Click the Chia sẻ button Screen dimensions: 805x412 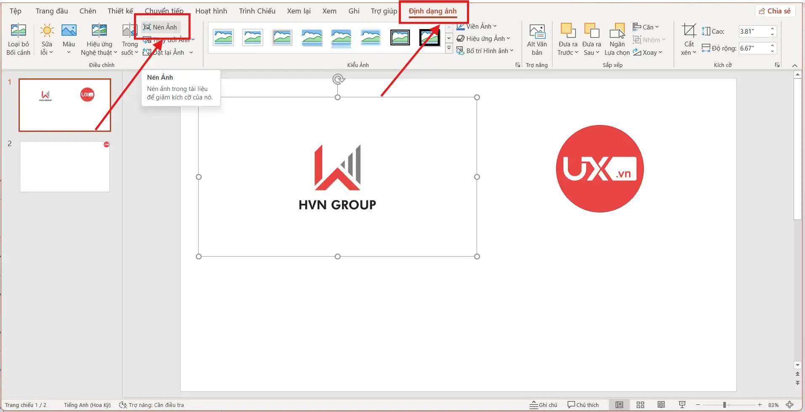pyautogui.click(x=776, y=11)
